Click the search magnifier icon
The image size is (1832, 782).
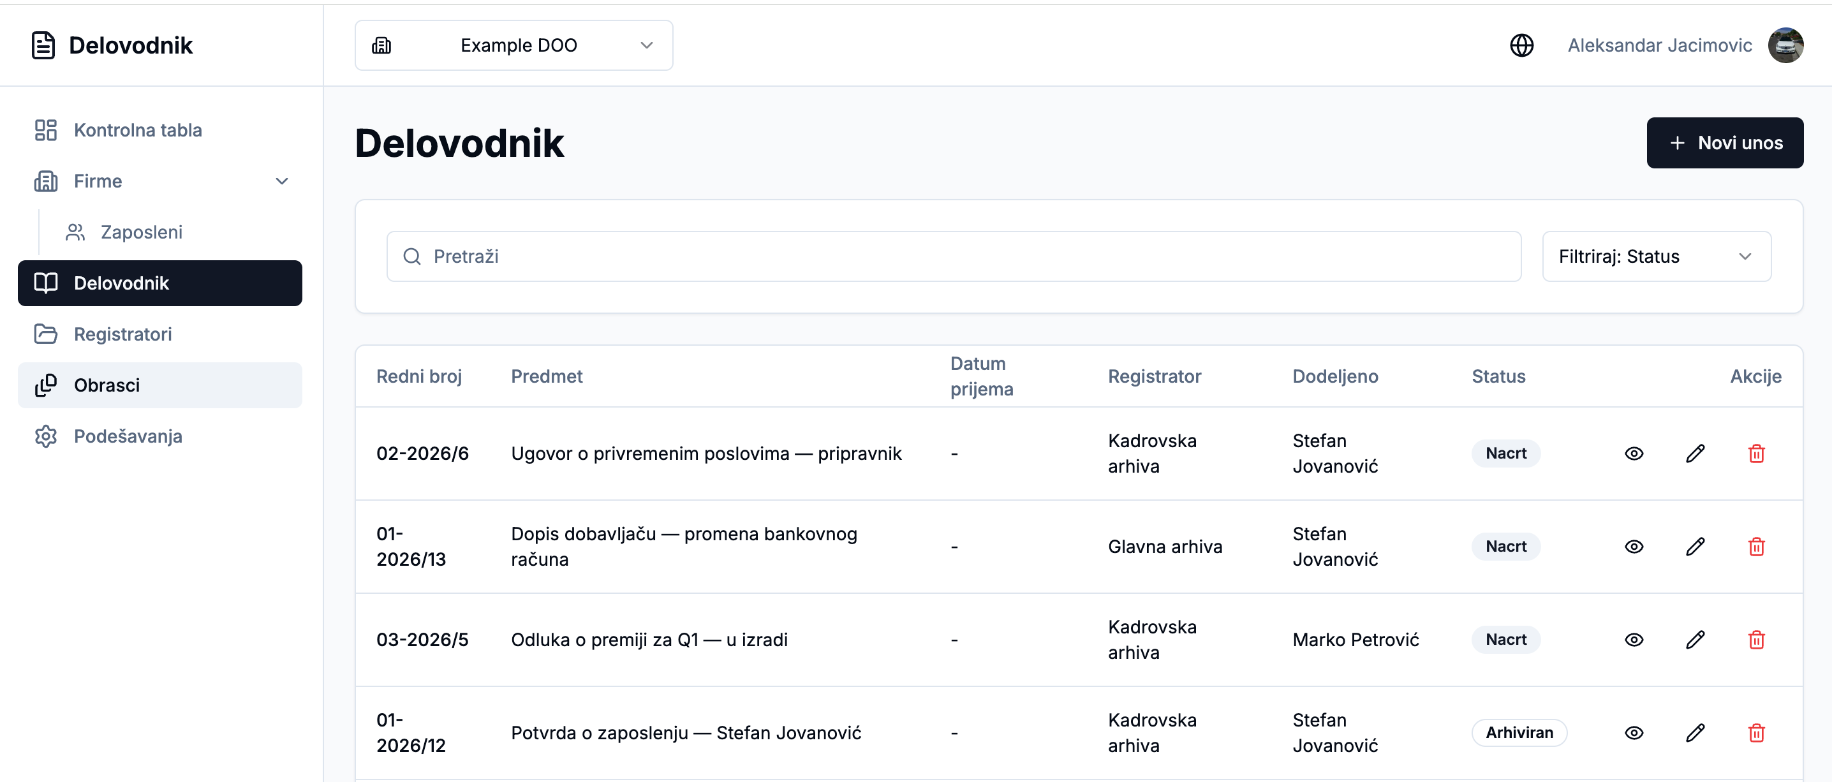412,256
